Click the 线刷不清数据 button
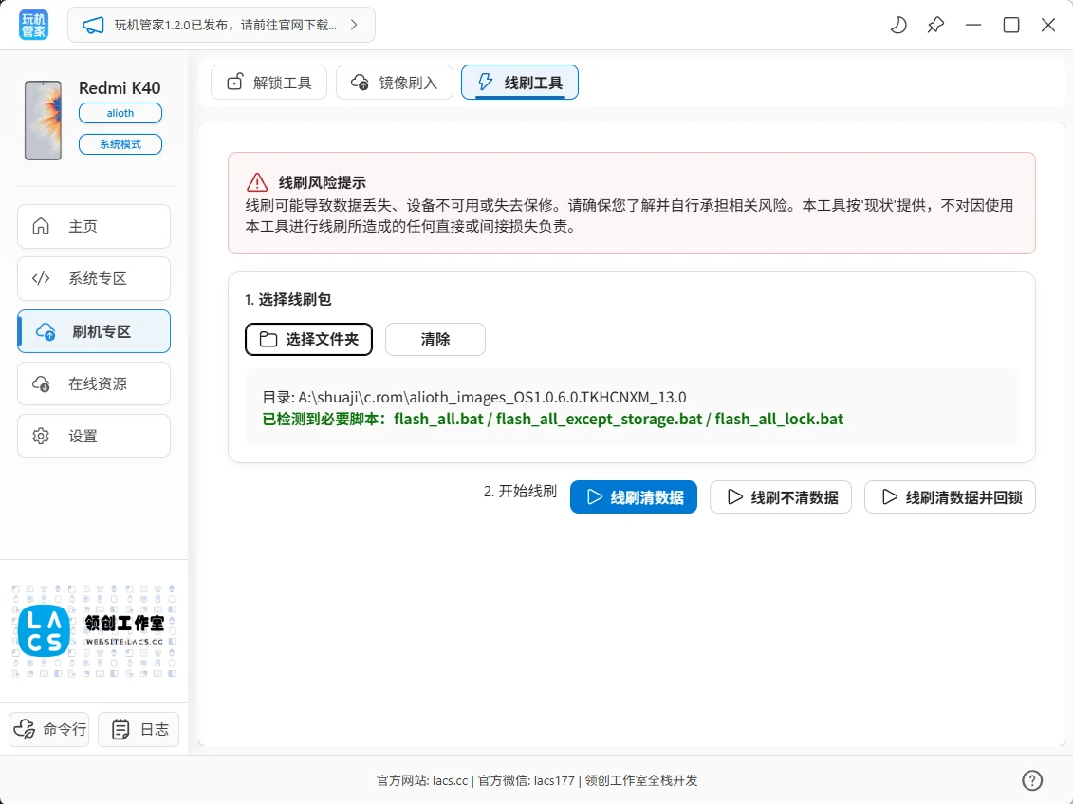The image size is (1073, 804). click(780, 496)
